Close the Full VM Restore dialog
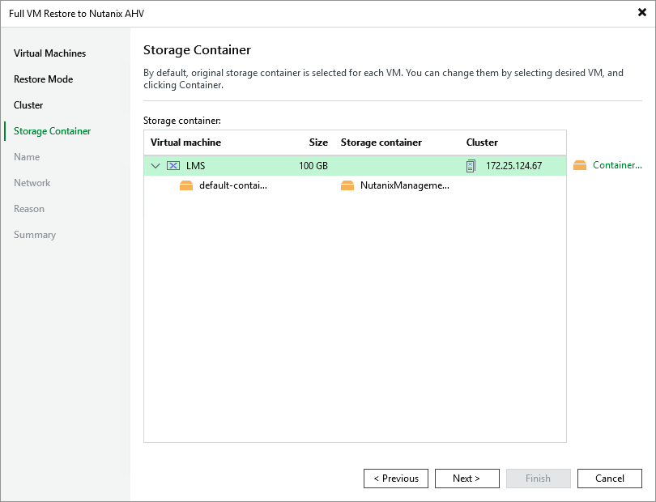The image size is (656, 502). click(x=641, y=13)
